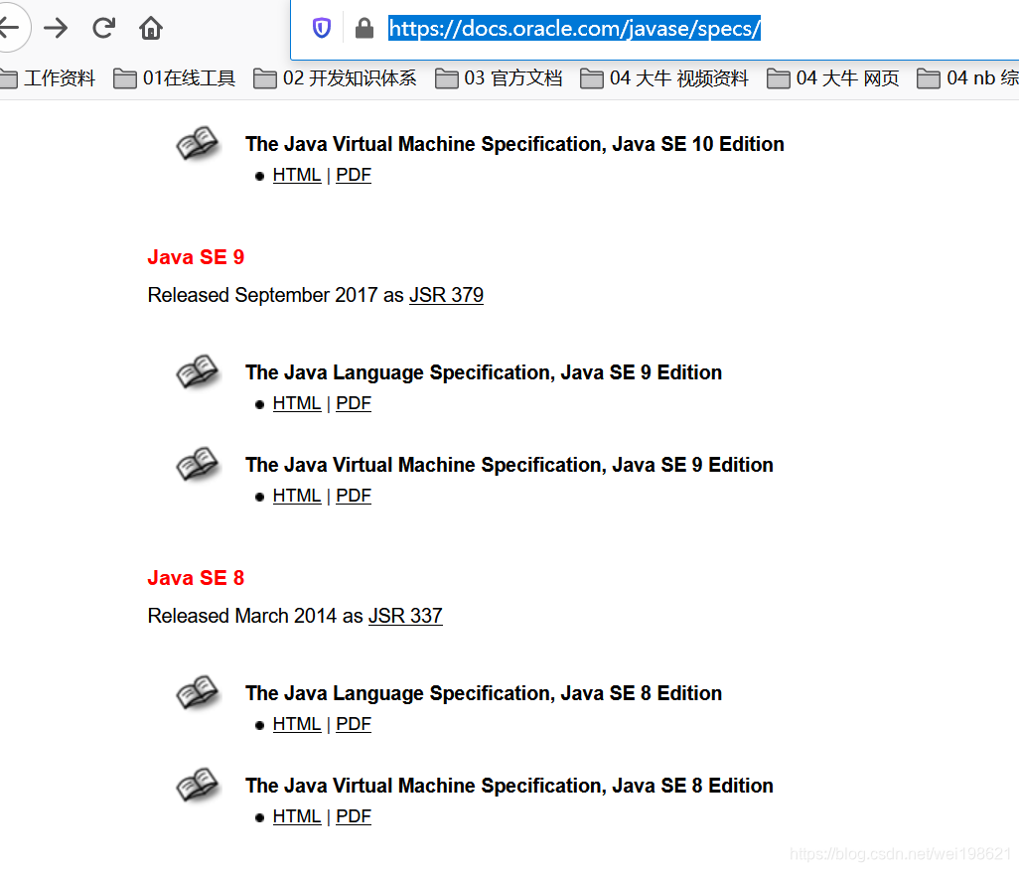The image size is (1019, 872).
Task: Open the 02 开发知识体系 bookmark folder
Action: [335, 78]
